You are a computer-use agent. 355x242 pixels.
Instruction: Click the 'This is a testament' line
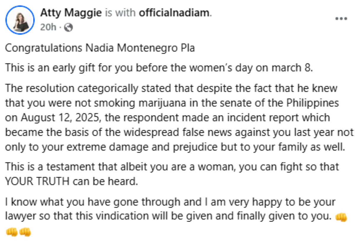(172, 167)
